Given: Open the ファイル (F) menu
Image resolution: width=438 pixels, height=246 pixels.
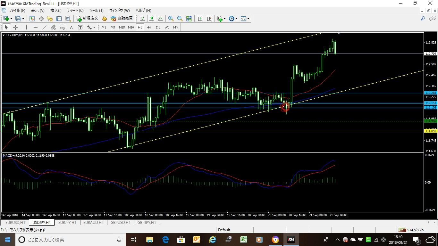Looking at the screenshot, I should click(x=17, y=11).
